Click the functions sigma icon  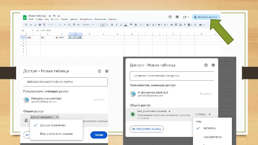195,25
